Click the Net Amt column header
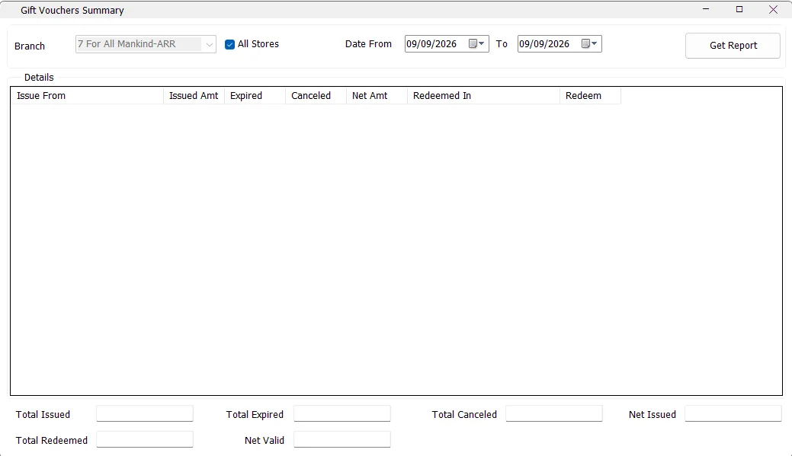This screenshot has height=456, width=792. pyautogui.click(x=377, y=96)
